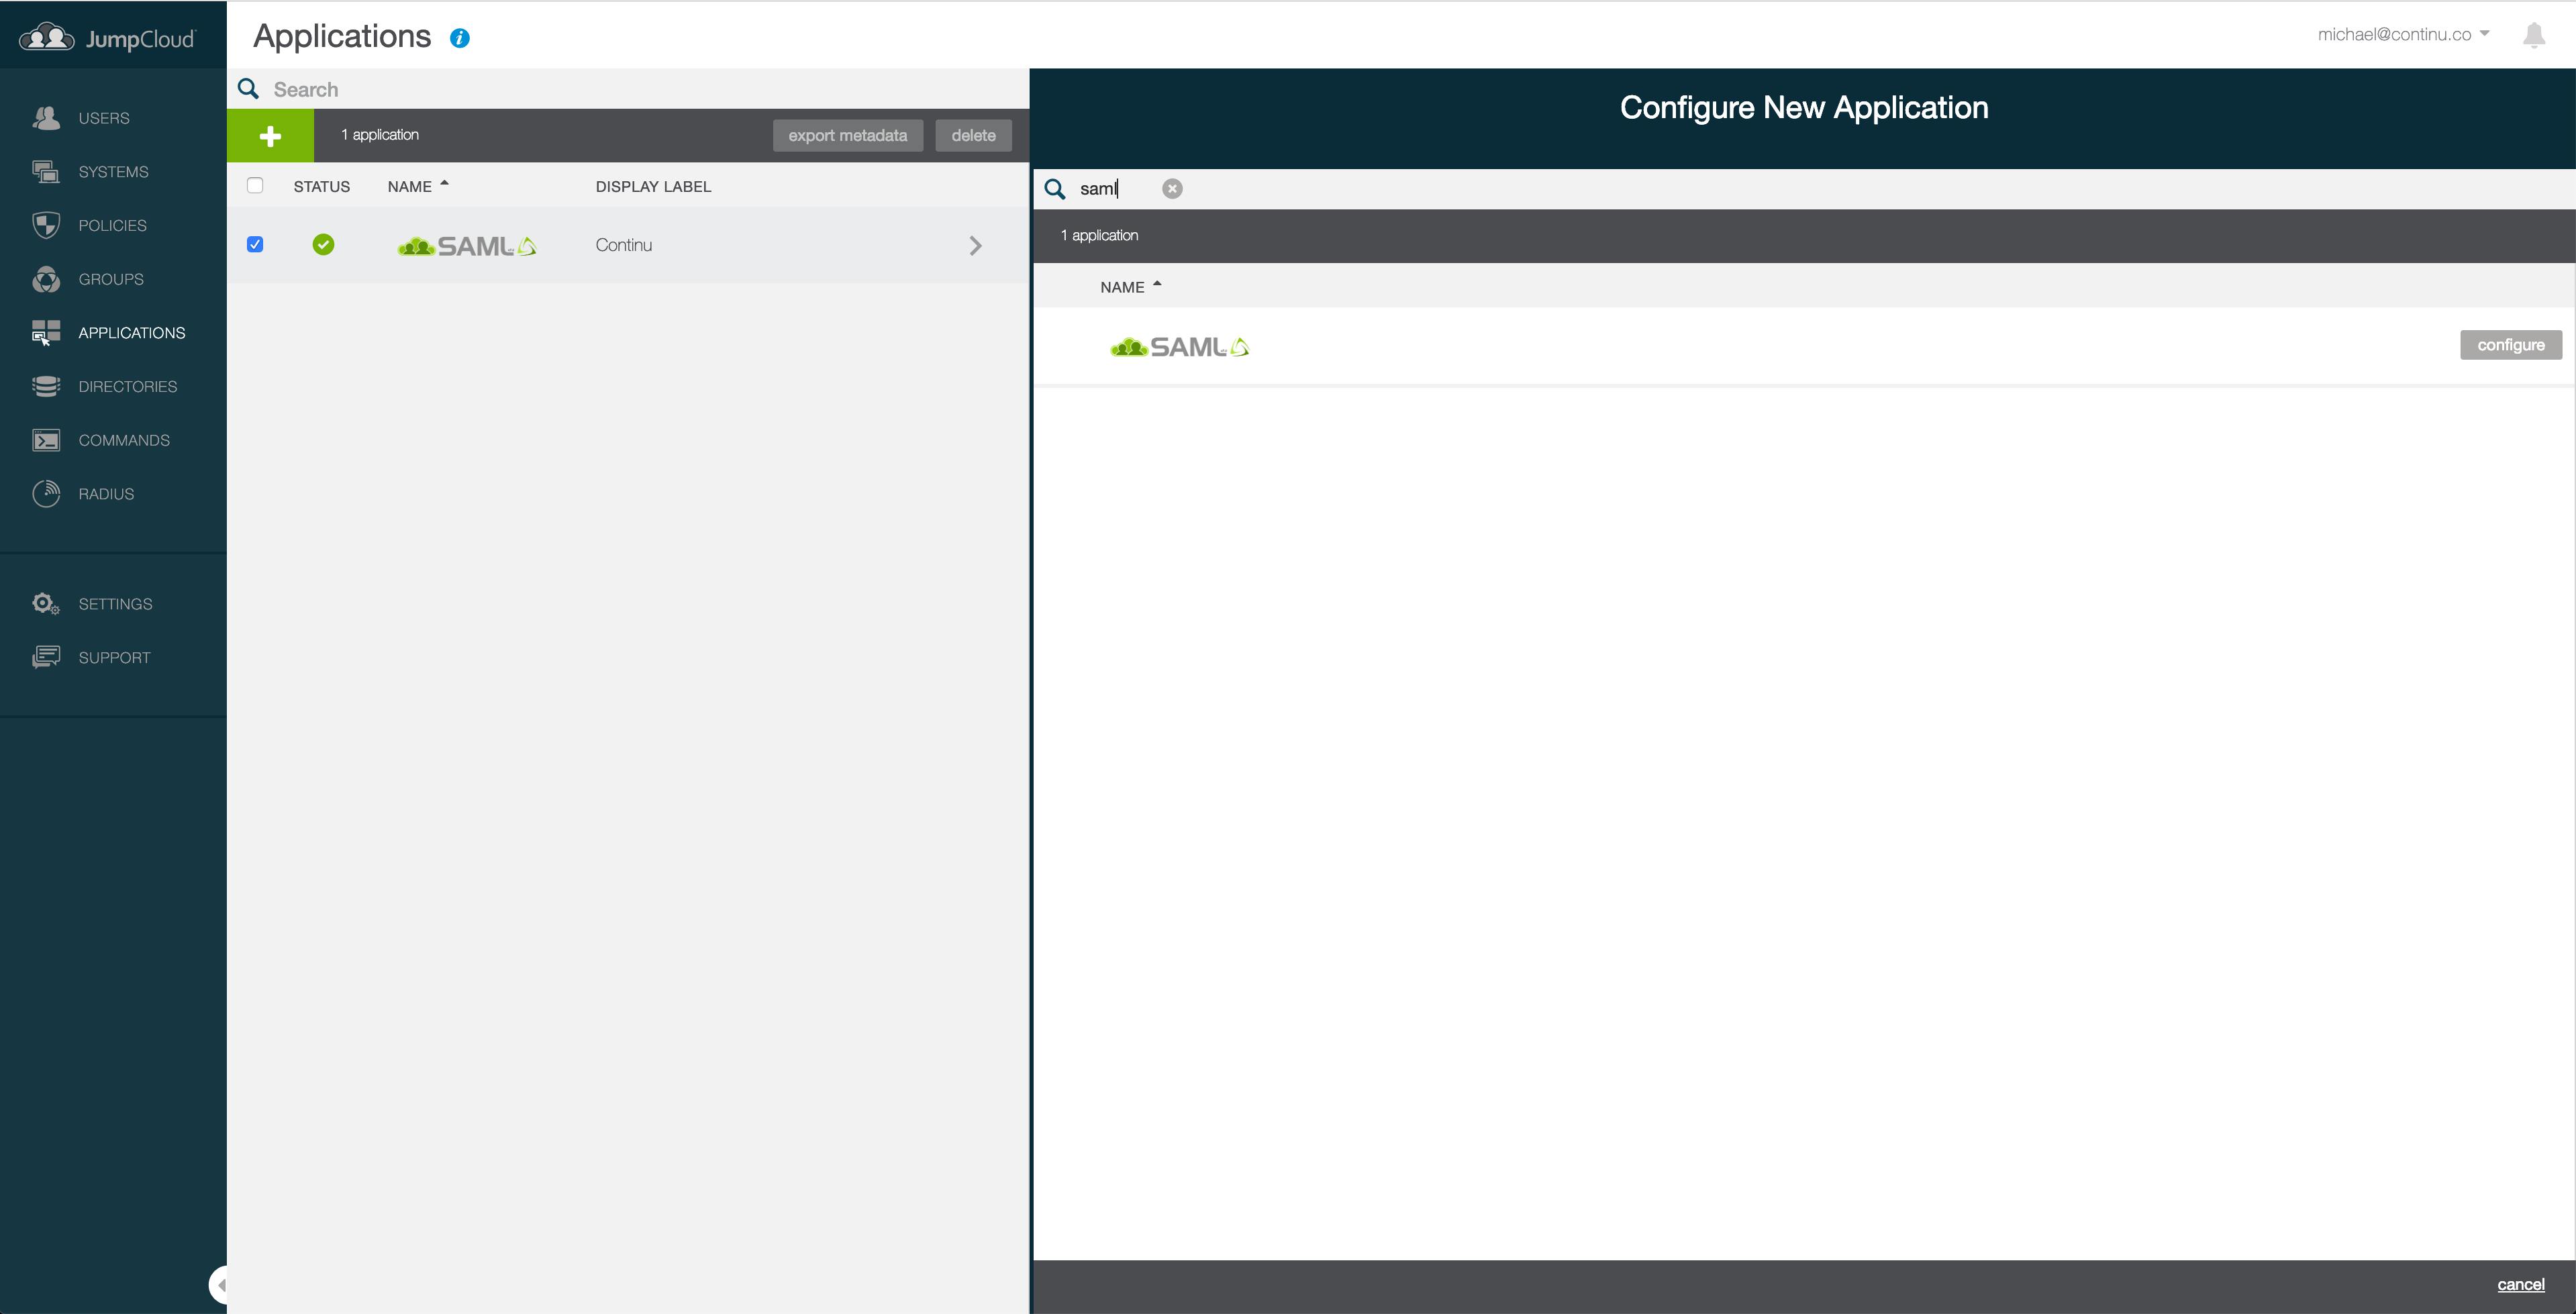Go to GROUPS in the sidebar
This screenshot has height=1314, width=2576.
pos(111,279)
